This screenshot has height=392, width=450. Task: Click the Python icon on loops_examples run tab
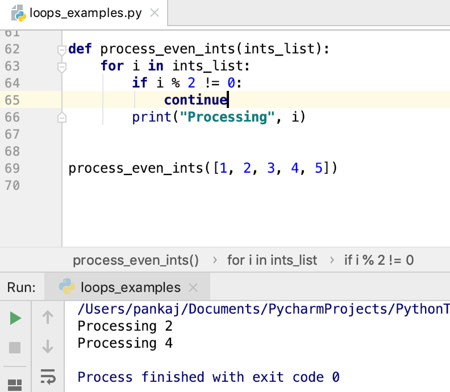(67, 286)
